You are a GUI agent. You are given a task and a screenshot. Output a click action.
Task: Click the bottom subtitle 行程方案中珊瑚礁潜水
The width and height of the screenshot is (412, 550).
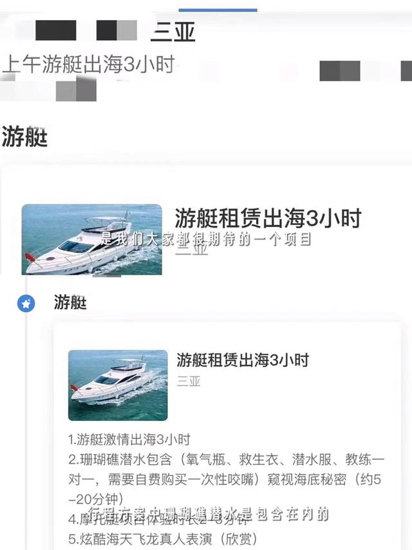[x=208, y=515]
